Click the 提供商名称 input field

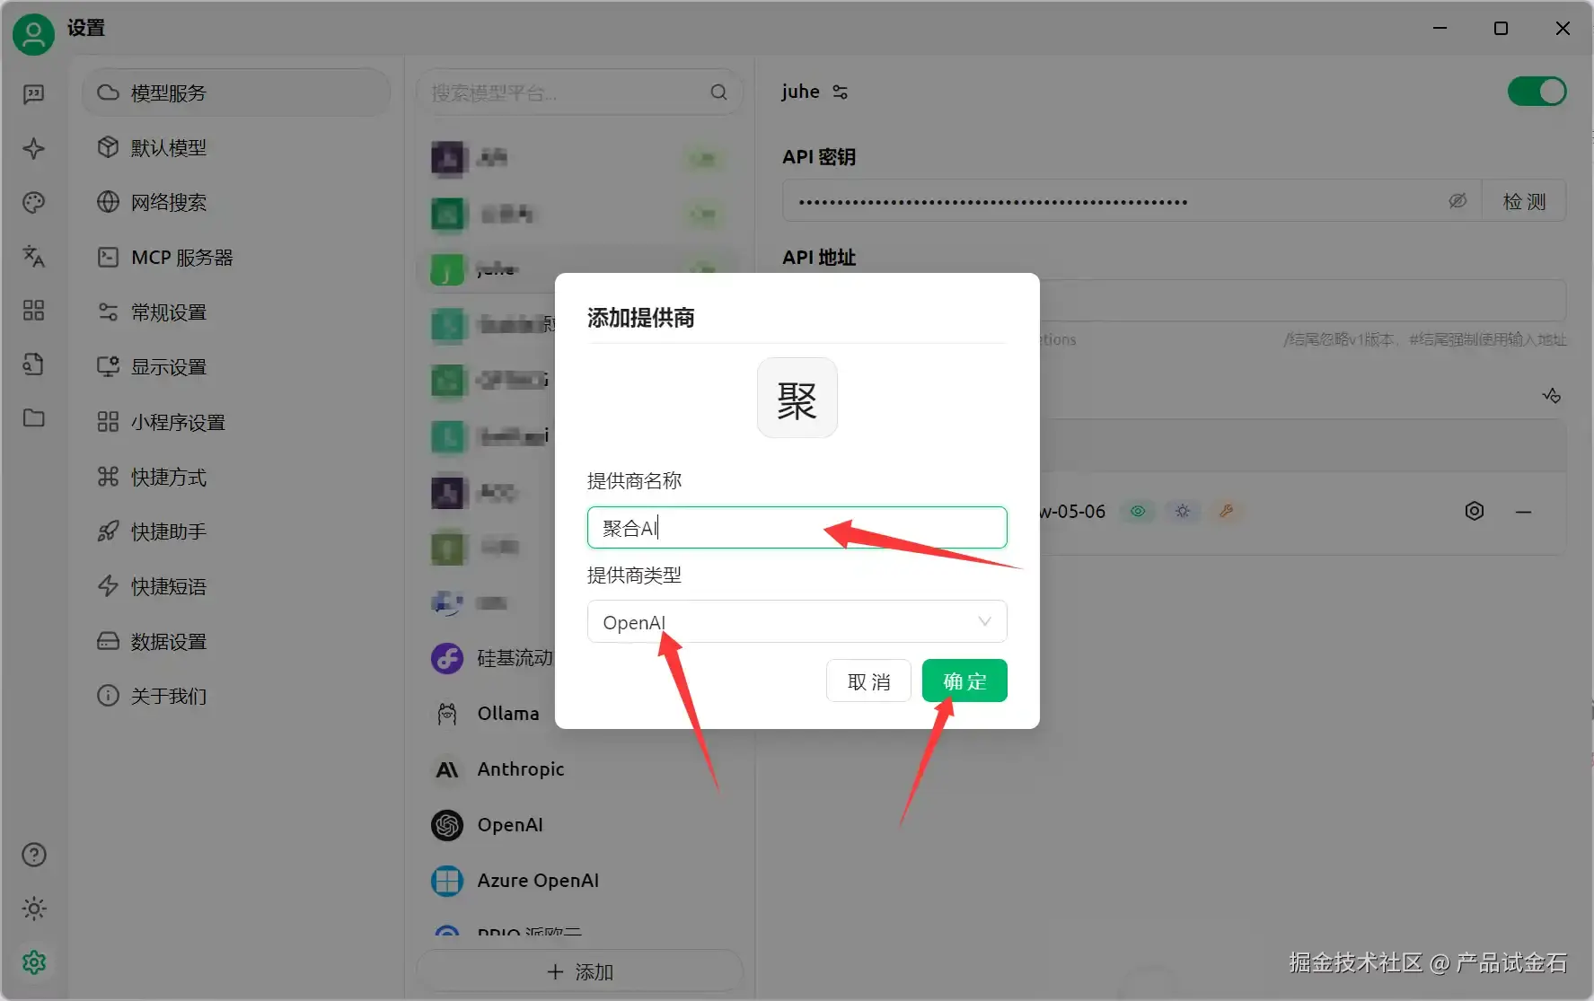(x=796, y=528)
